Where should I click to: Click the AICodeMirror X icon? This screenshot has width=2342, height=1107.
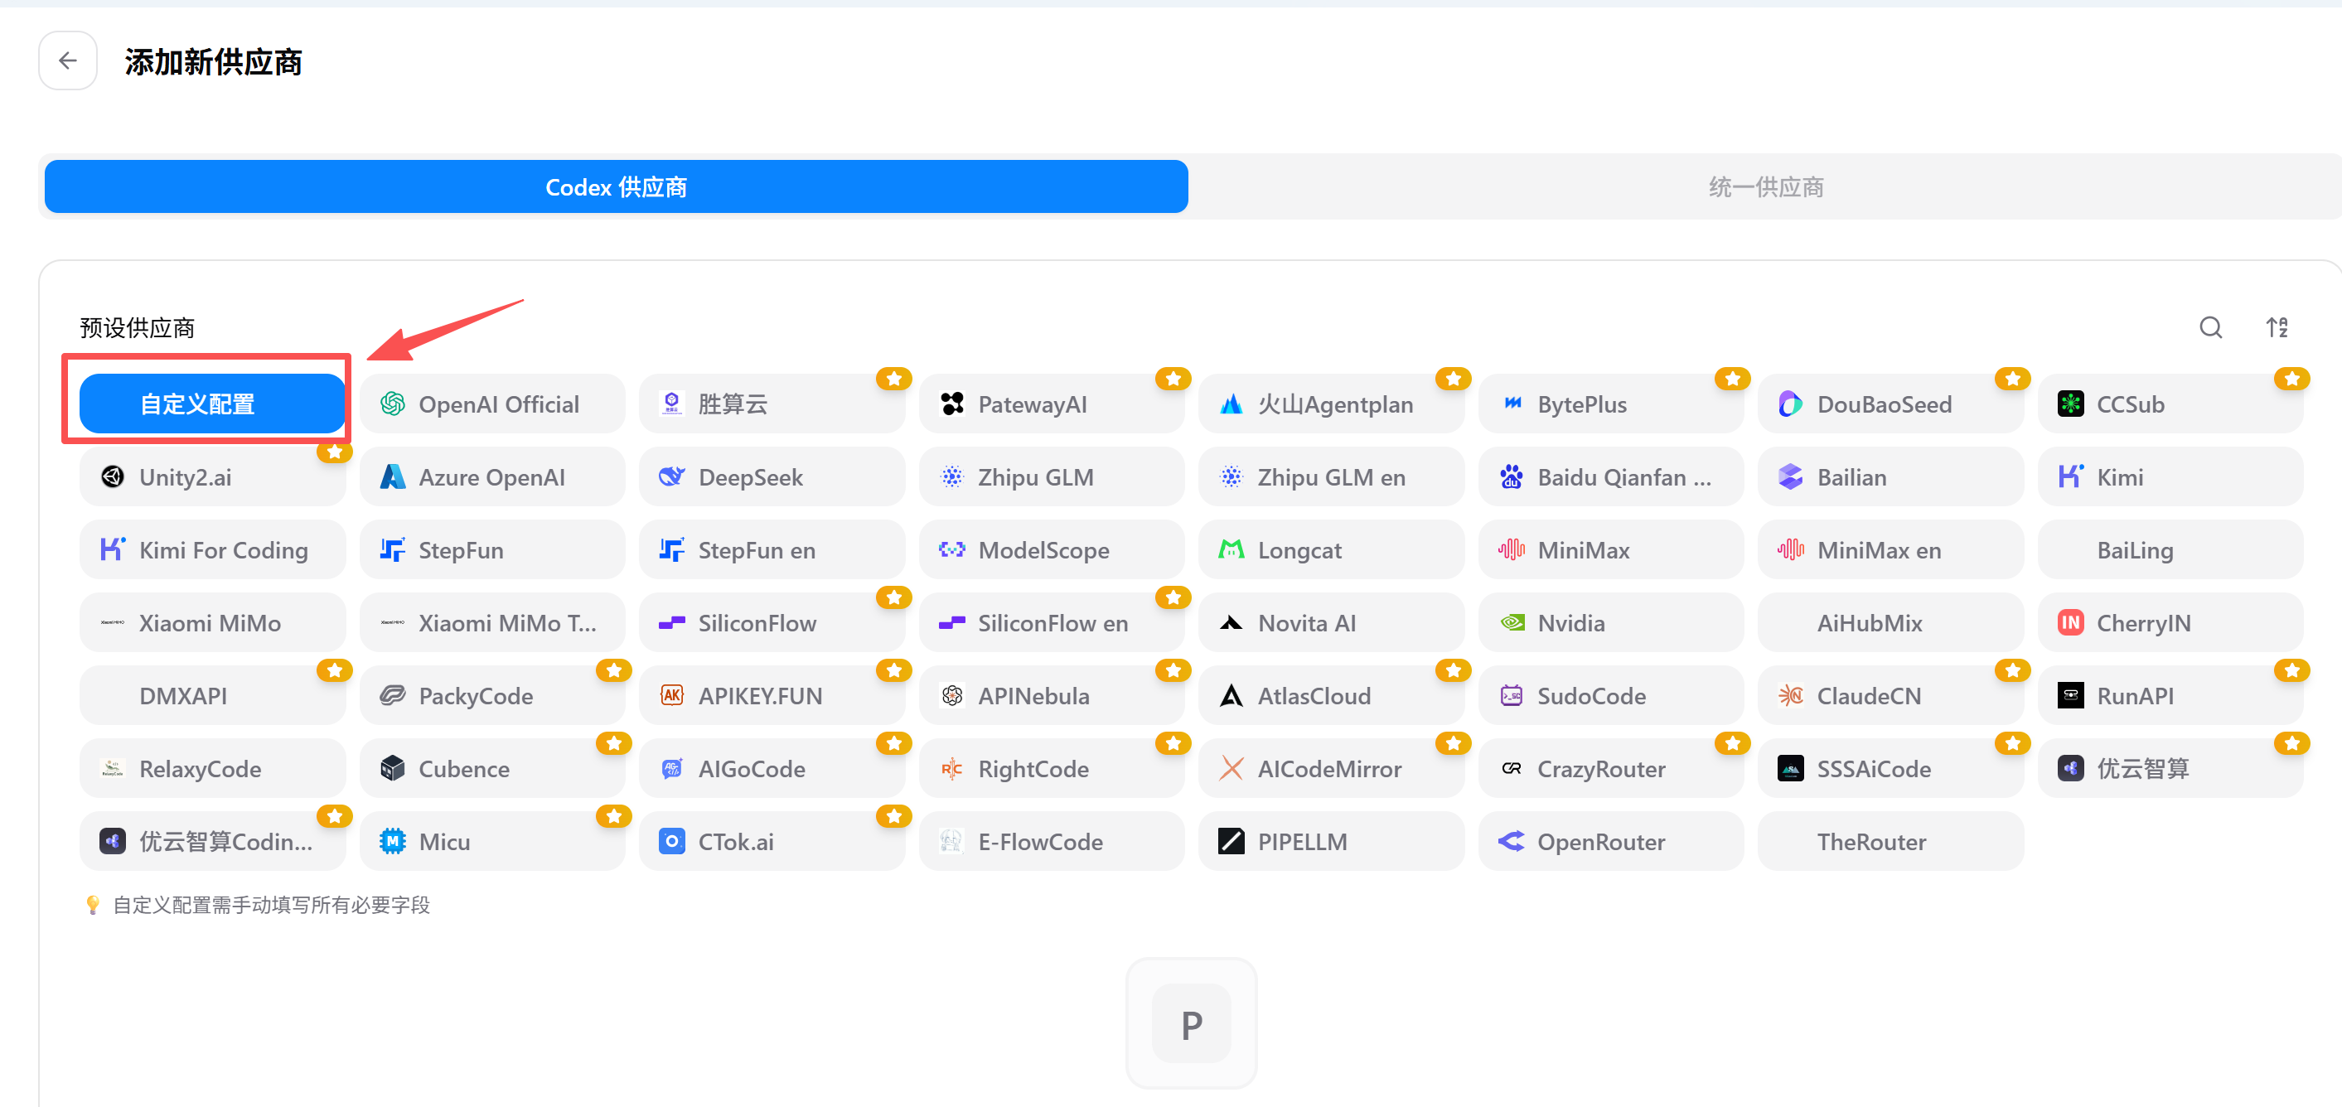tap(1231, 768)
